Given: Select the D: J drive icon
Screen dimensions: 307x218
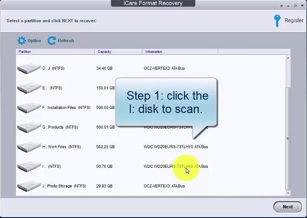Looking at the screenshot, I should [29, 68].
